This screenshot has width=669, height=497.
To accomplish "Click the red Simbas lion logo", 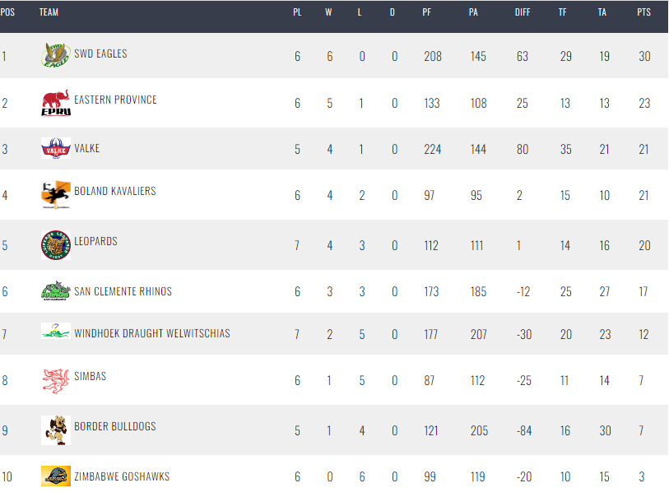I will click(x=56, y=380).
